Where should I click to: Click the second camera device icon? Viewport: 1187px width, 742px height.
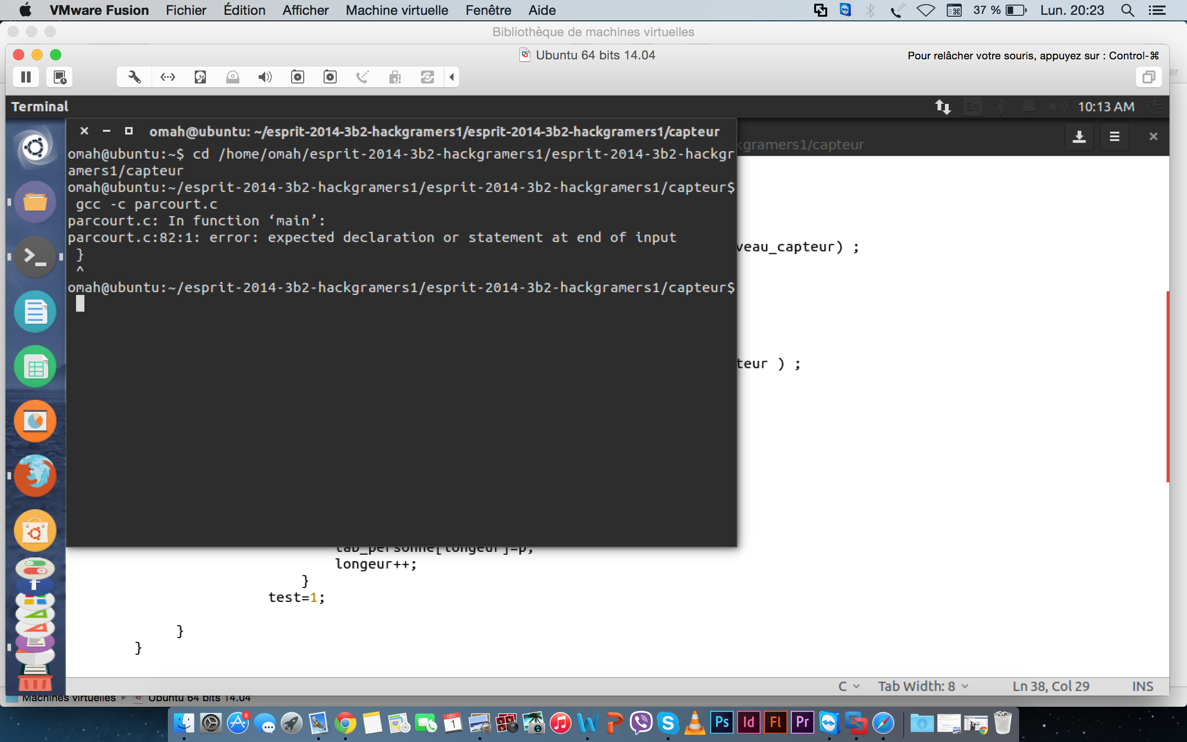pos(330,77)
